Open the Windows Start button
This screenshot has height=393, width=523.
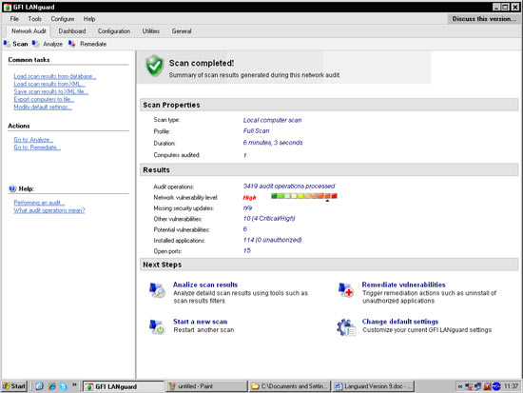[14, 386]
